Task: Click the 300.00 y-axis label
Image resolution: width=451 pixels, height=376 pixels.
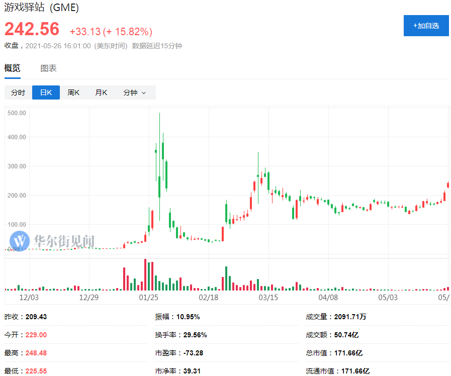Action: click(x=17, y=166)
